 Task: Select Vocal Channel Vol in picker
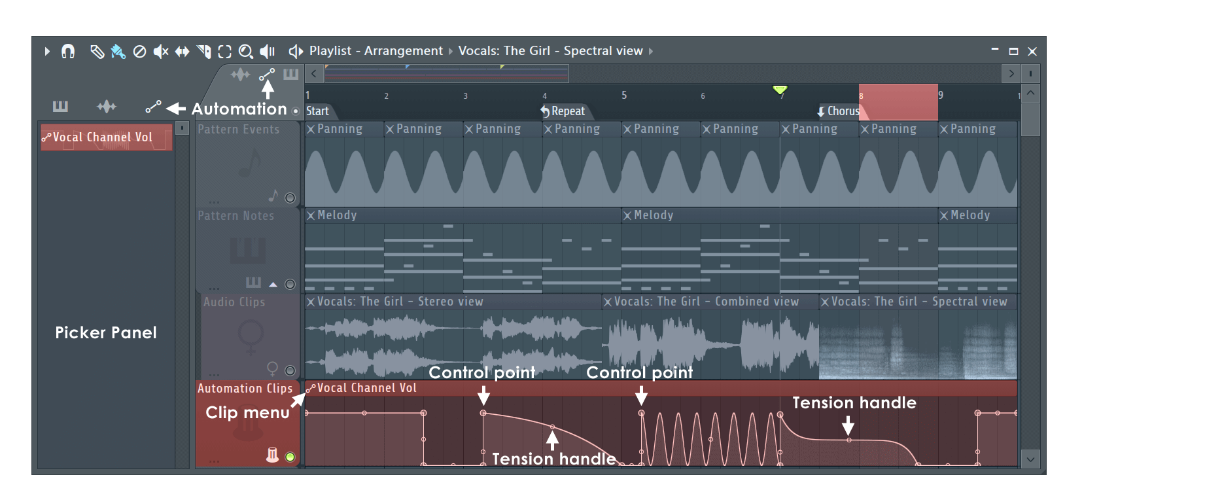(107, 137)
